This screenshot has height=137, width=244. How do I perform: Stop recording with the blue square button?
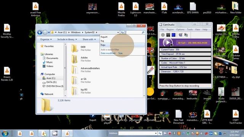point(173,35)
